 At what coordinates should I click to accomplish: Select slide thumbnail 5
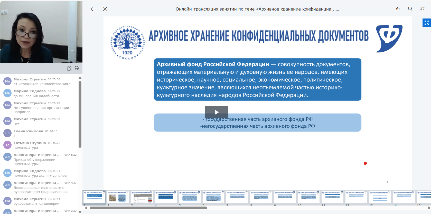point(190,197)
